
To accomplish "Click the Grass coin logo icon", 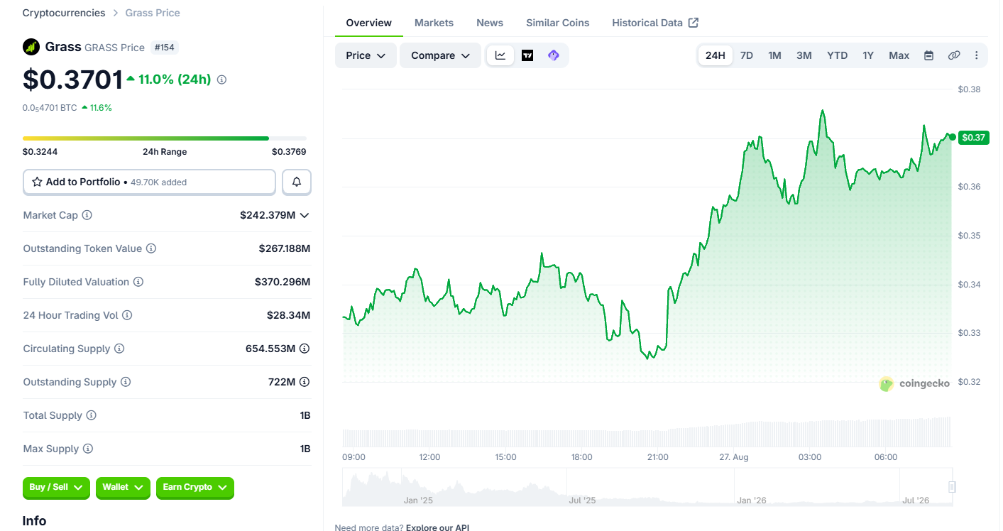I will click(31, 47).
